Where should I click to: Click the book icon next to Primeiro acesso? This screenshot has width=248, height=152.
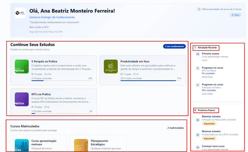(198, 54)
